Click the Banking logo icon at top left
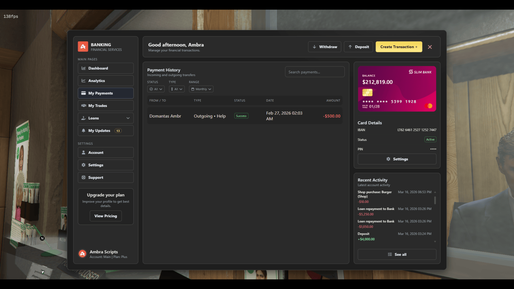Viewport: 514px width, 289px height. tap(83, 47)
